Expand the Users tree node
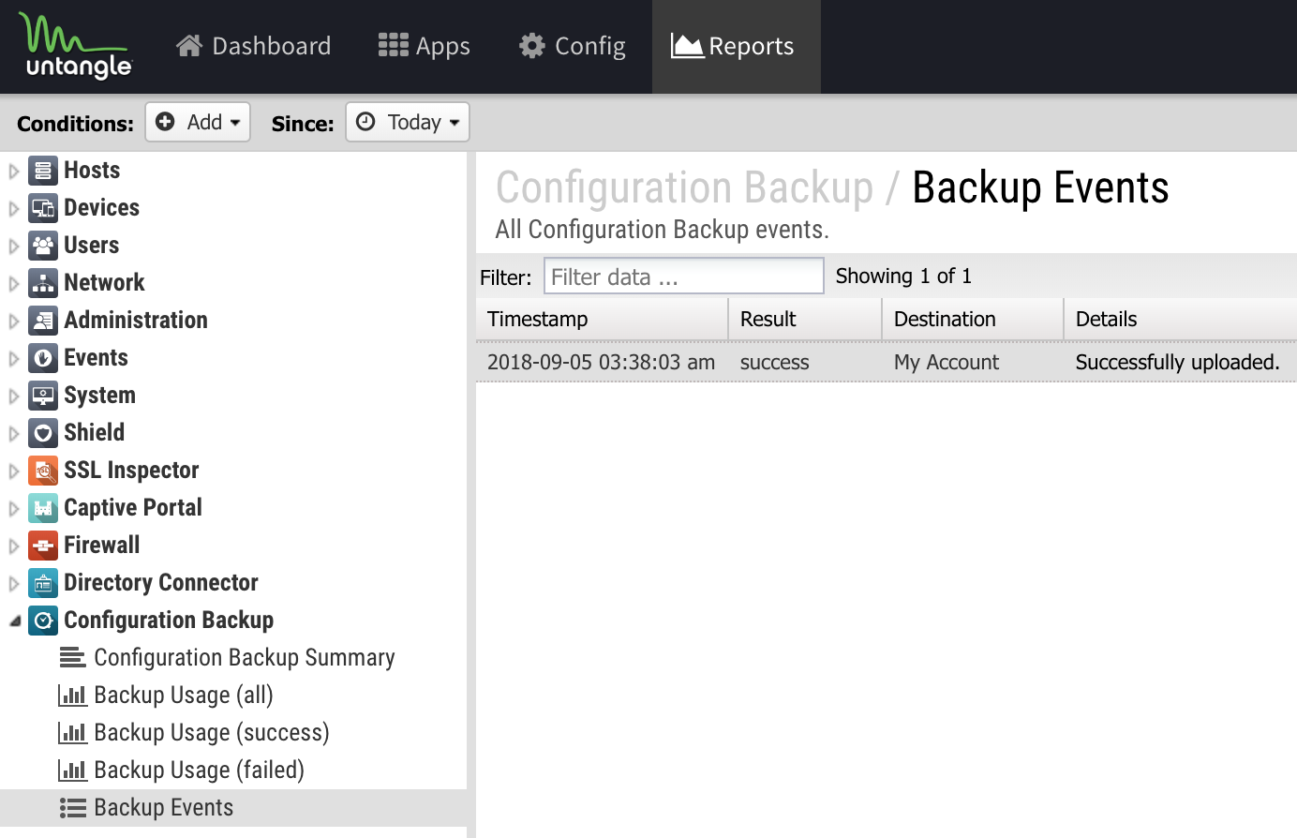This screenshot has width=1297, height=838. [14, 247]
